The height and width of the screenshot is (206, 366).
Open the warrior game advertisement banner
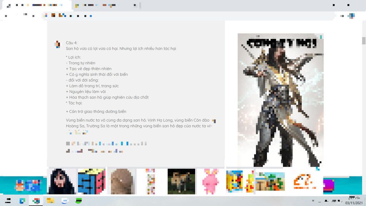280,100
